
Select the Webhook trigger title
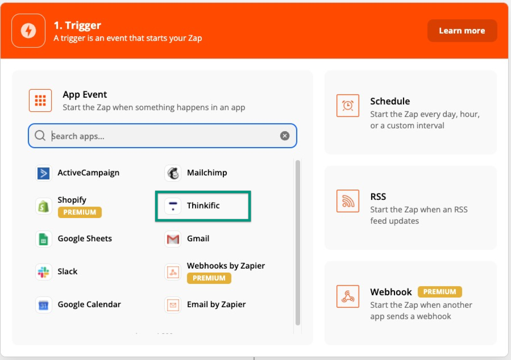[391, 292]
